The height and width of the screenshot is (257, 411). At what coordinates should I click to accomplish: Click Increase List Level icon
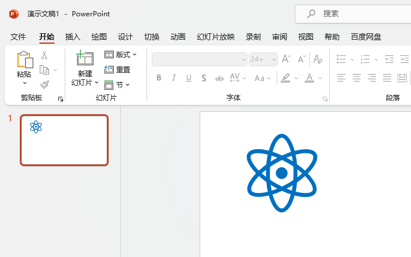tap(405, 59)
